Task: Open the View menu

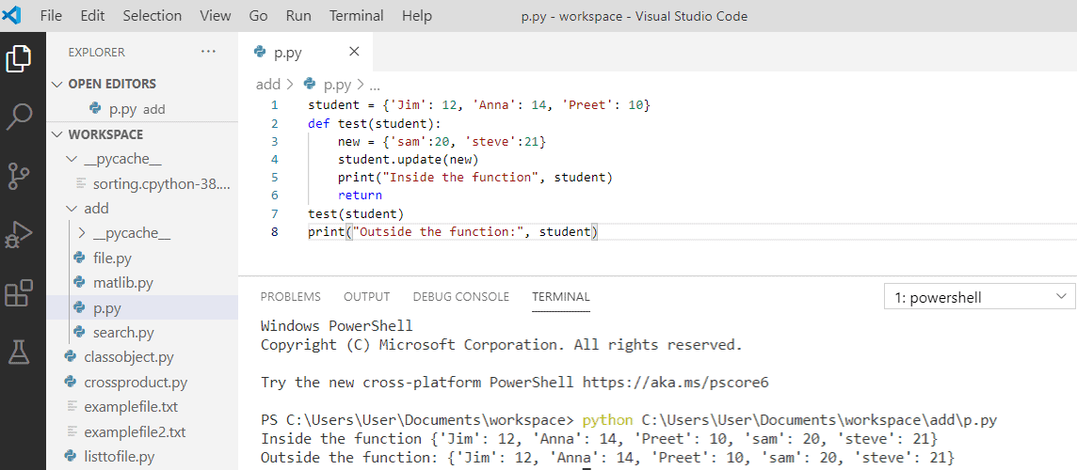Action: pos(216,15)
